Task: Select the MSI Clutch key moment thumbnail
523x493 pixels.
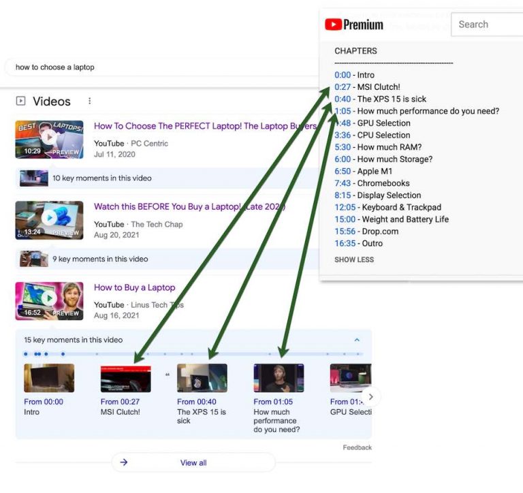Action: (126, 378)
